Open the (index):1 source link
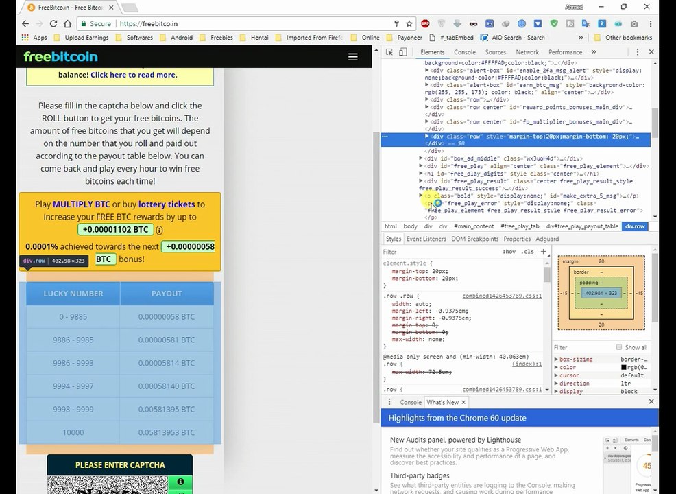The width and height of the screenshot is (676, 494). tap(527, 364)
